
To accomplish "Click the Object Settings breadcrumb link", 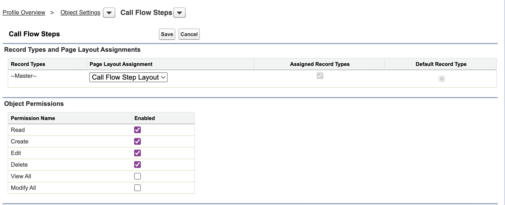I will click(80, 12).
